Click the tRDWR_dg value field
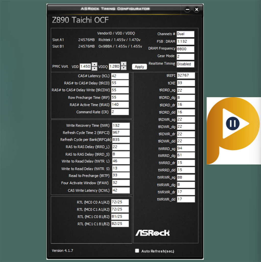 (186, 127)
